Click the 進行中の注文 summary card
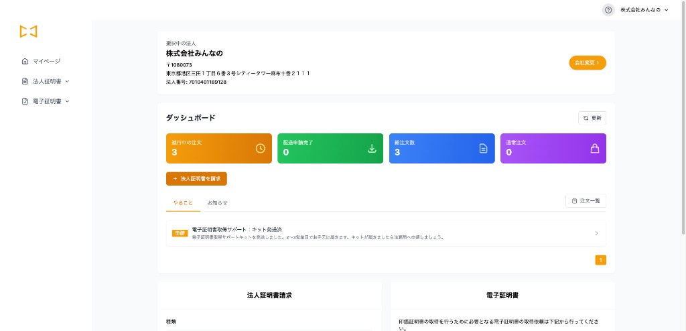Screen dimensions: 686x331 click(219, 149)
